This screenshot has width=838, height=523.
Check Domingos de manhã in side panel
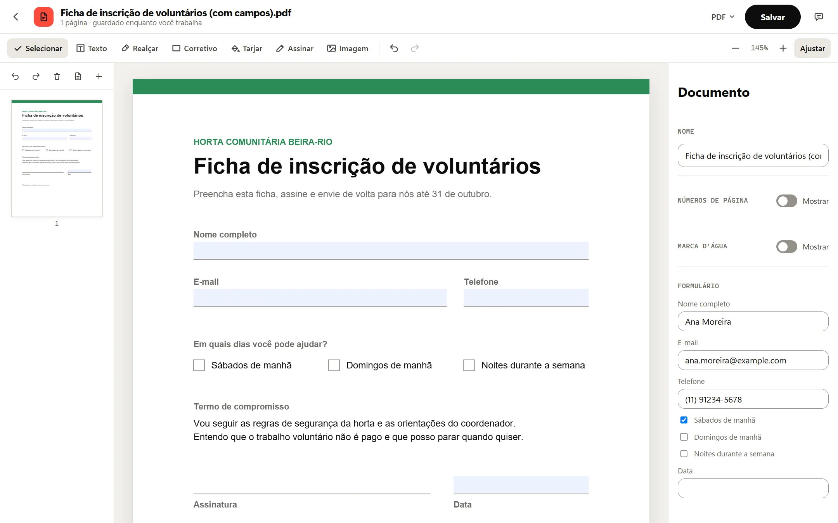point(684,437)
